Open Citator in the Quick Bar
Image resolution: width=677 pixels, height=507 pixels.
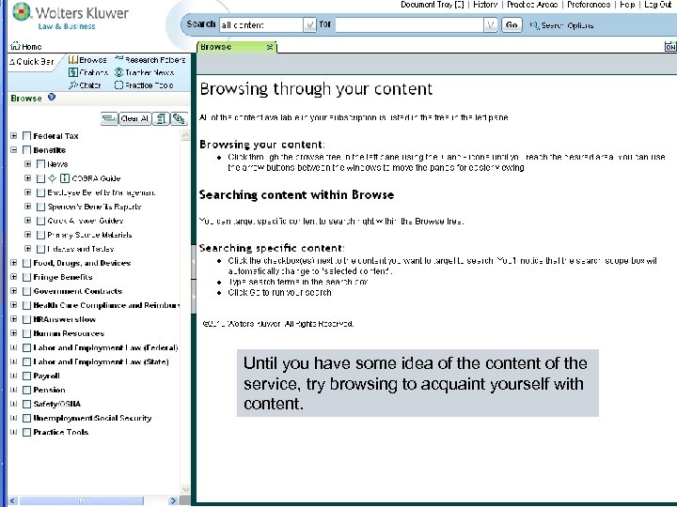[x=85, y=84]
